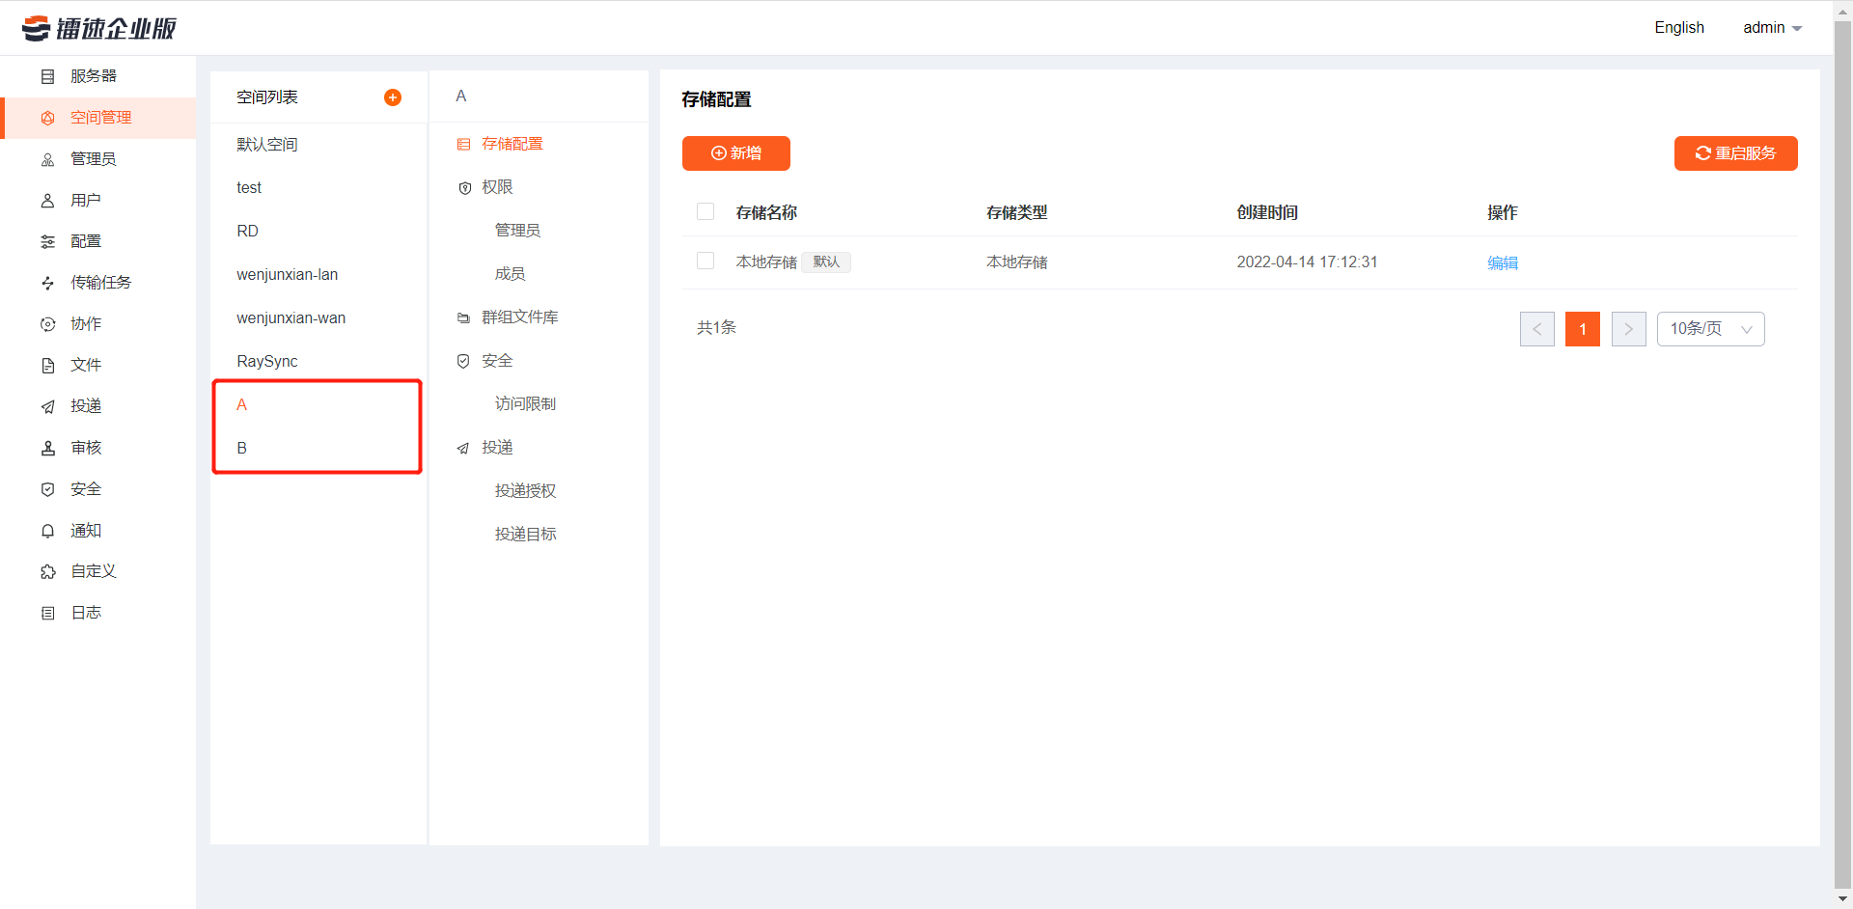Click the 新增 button to add storage
1853x909 pixels.
735,152
